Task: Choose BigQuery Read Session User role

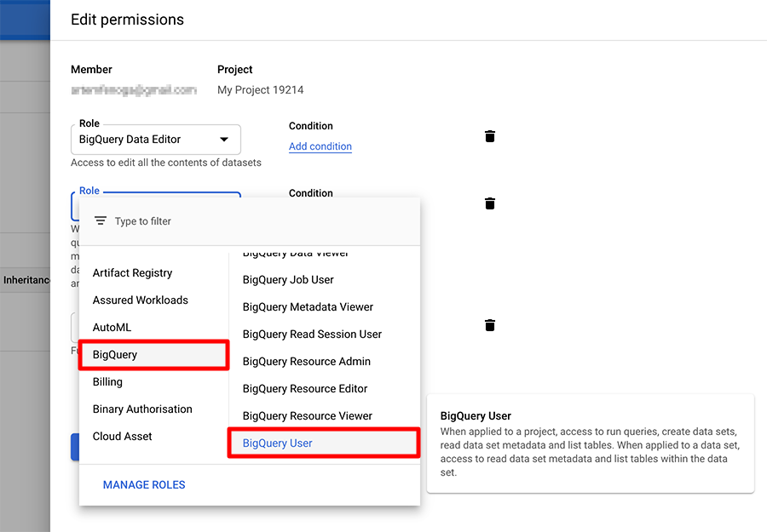Action: click(325, 335)
